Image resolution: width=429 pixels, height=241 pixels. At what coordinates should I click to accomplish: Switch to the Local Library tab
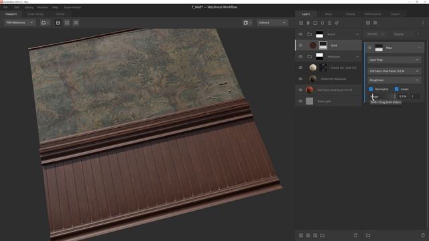(36, 14)
